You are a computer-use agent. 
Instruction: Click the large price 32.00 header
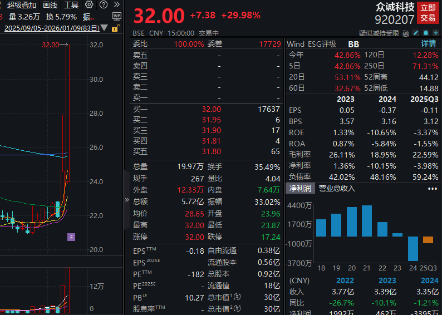(x=159, y=16)
